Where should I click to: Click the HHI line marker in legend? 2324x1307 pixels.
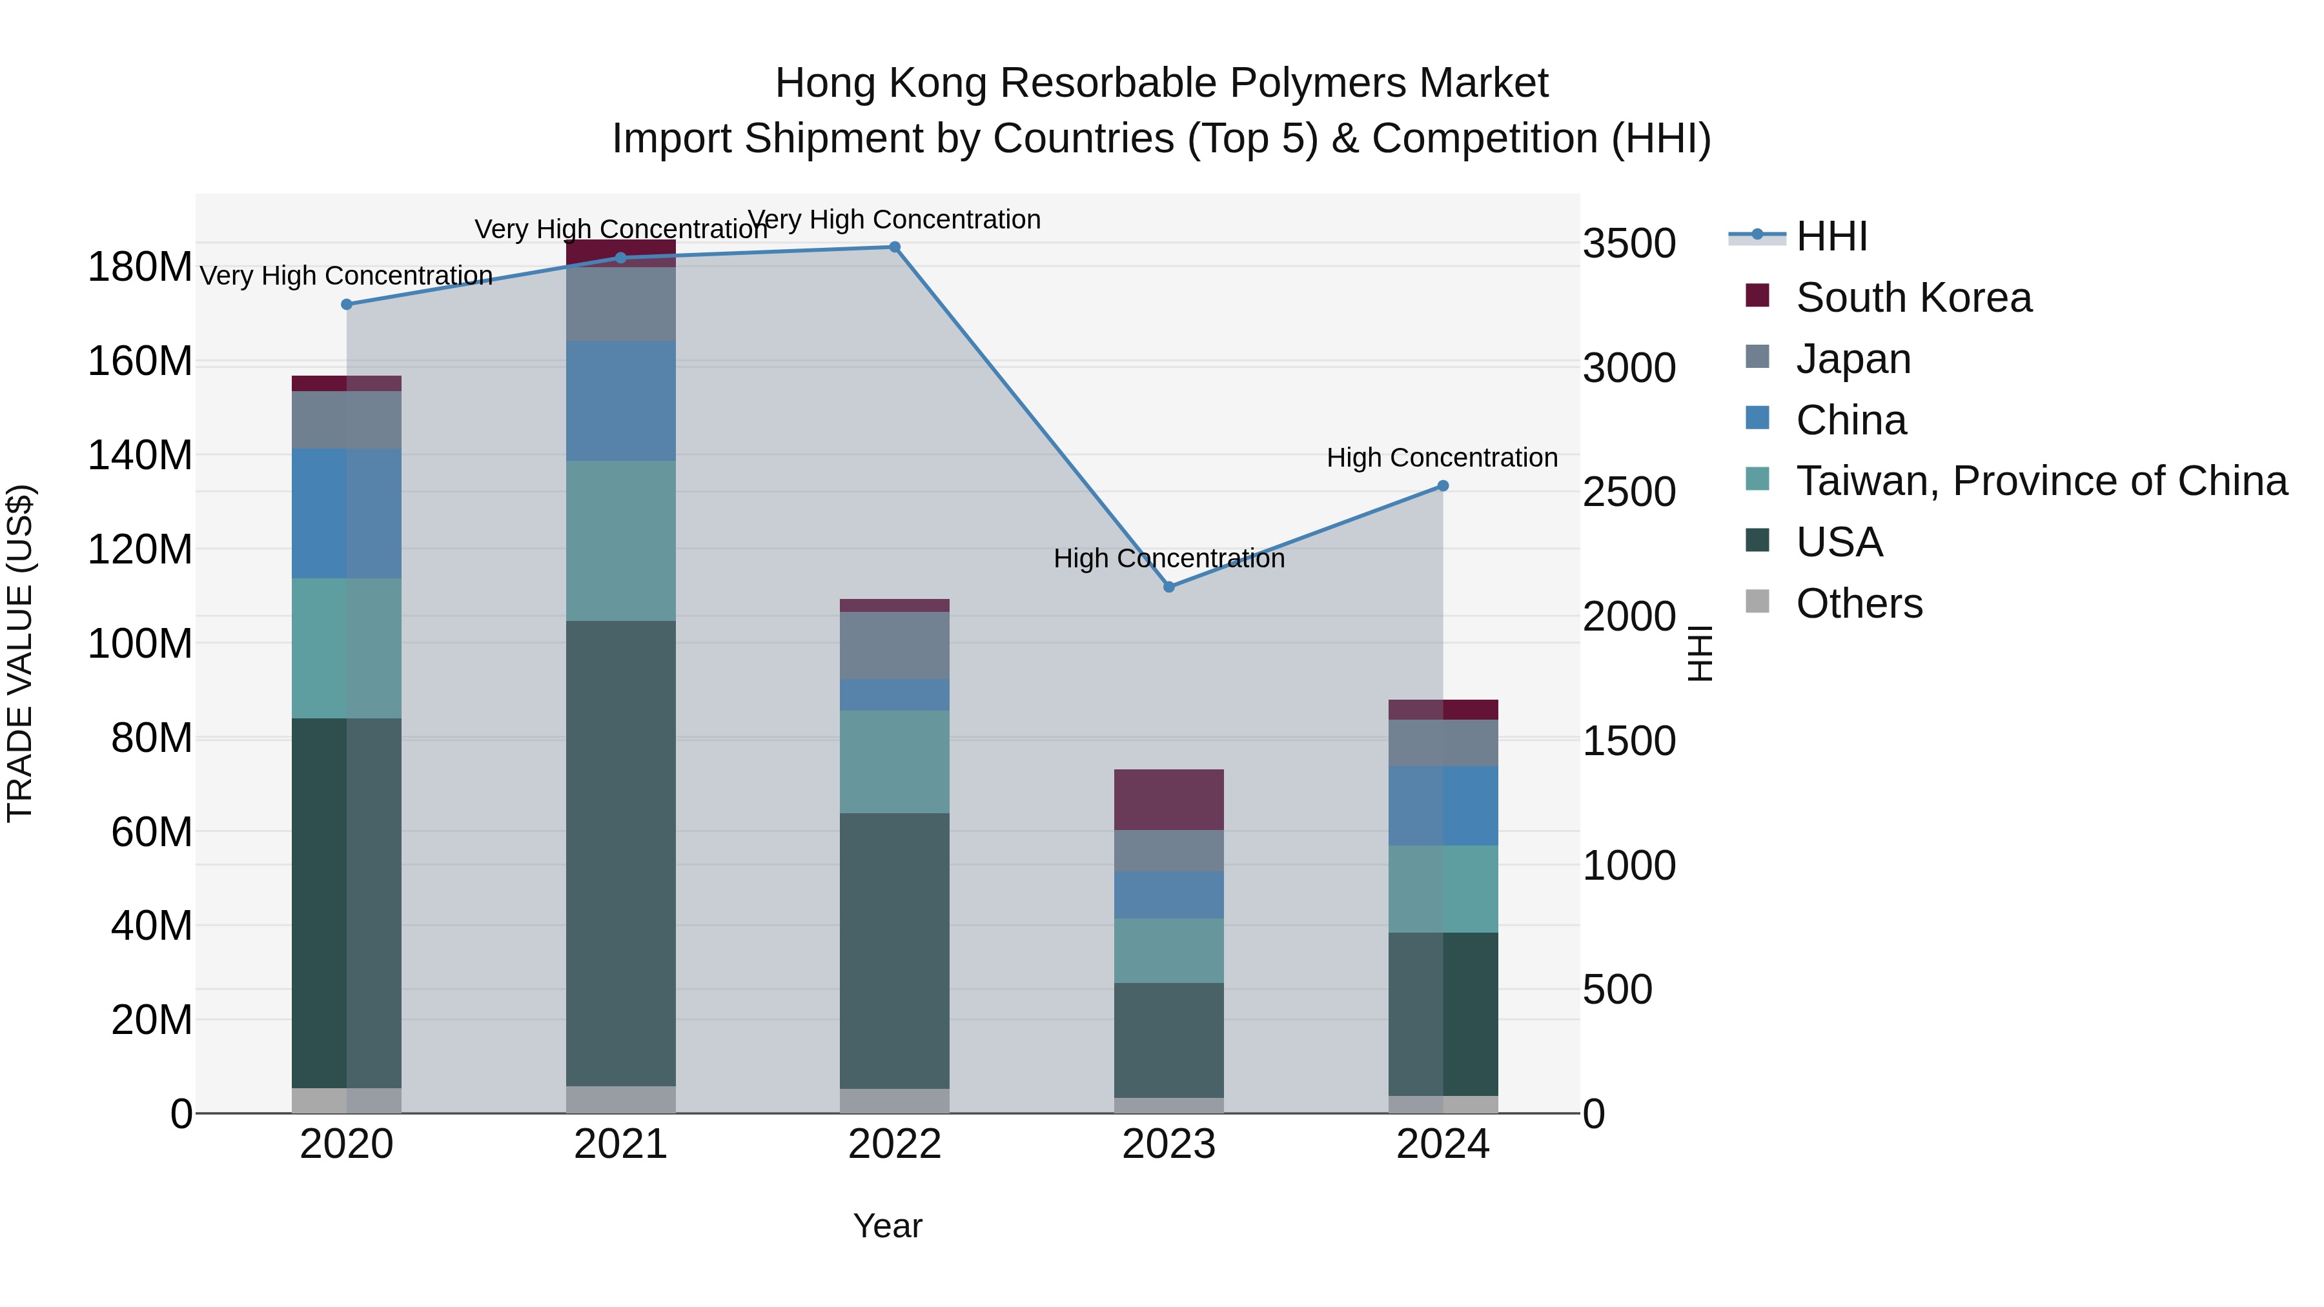click(1757, 234)
